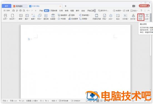Click the export icon beside save

(17, 11)
